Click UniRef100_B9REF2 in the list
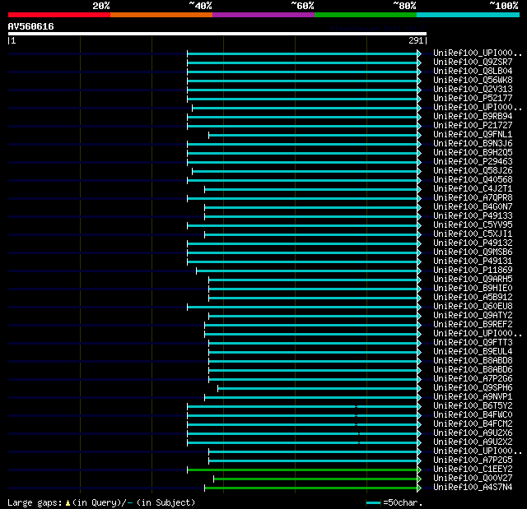The width and height of the screenshot is (527, 509). pyautogui.click(x=473, y=325)
